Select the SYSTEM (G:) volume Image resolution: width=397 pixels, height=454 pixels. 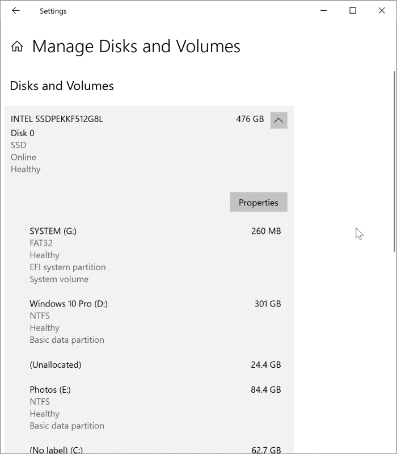[53, 231]
